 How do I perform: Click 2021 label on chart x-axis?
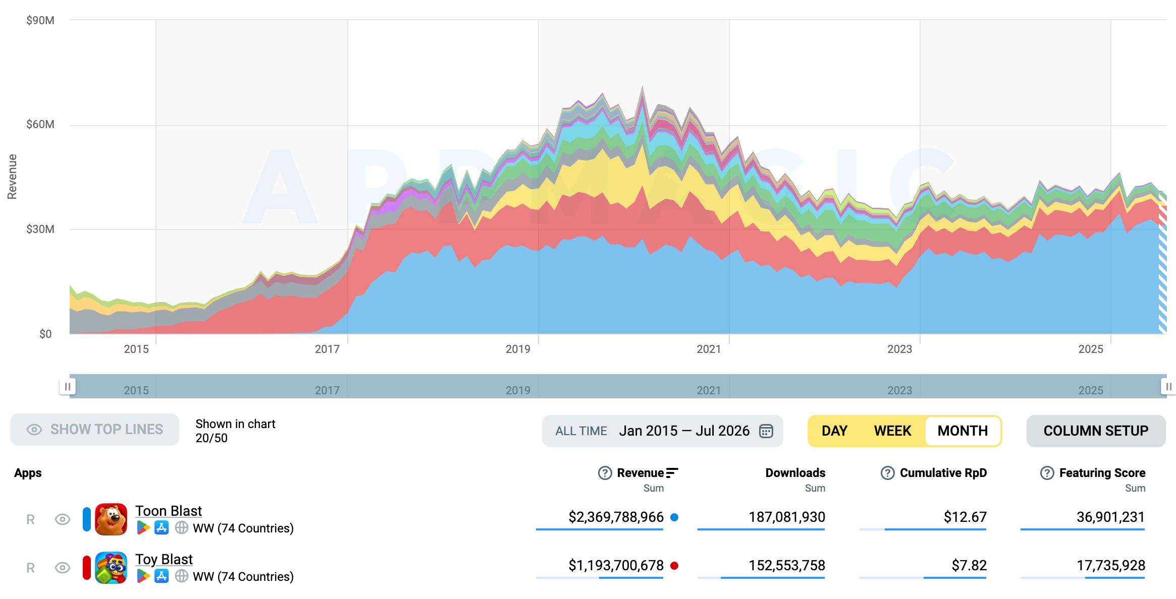click(709, 349)
